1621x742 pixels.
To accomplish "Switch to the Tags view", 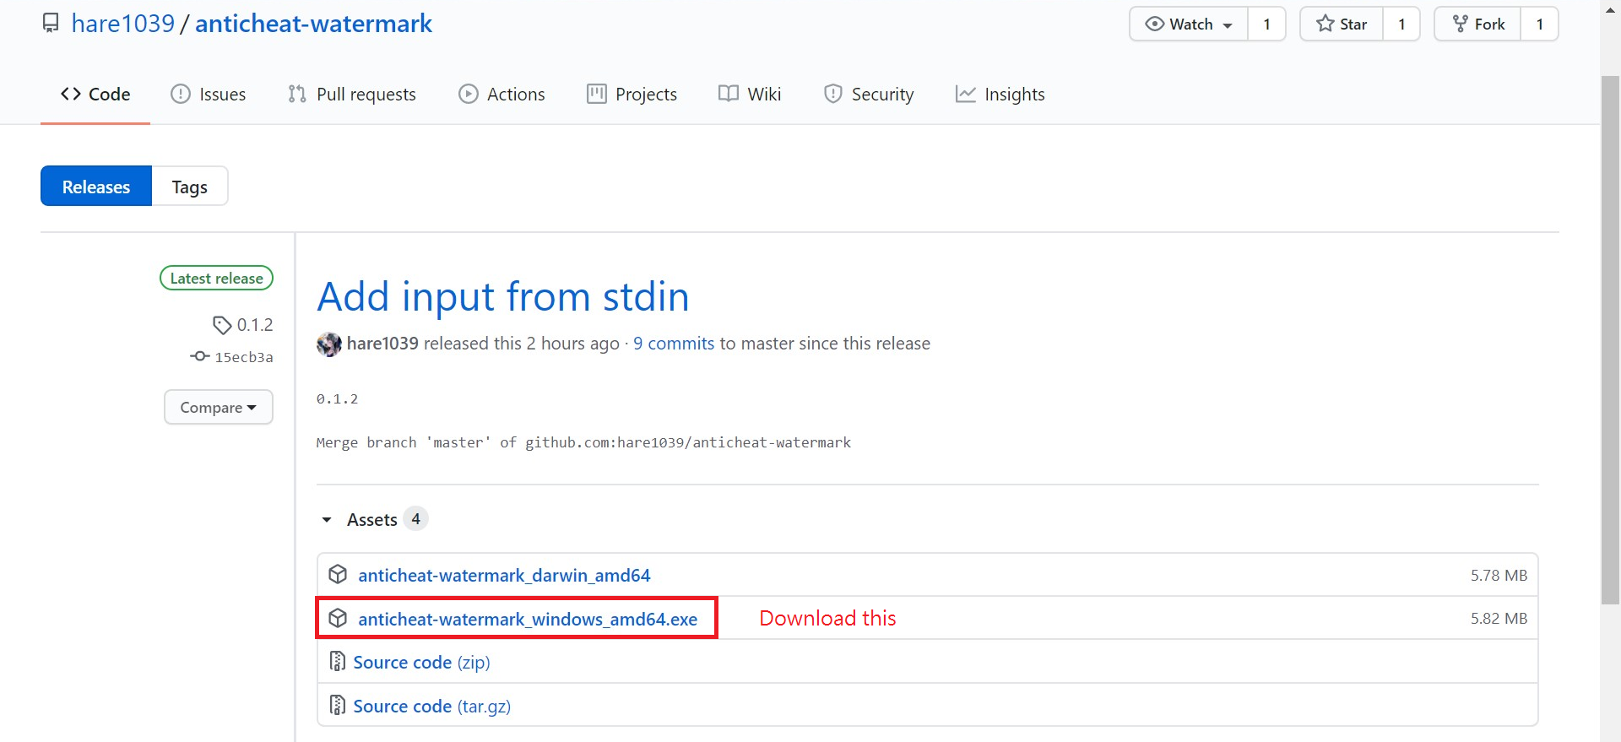I will click(x=190, y=187).
